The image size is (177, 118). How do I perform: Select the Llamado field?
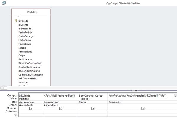point(23,82)
